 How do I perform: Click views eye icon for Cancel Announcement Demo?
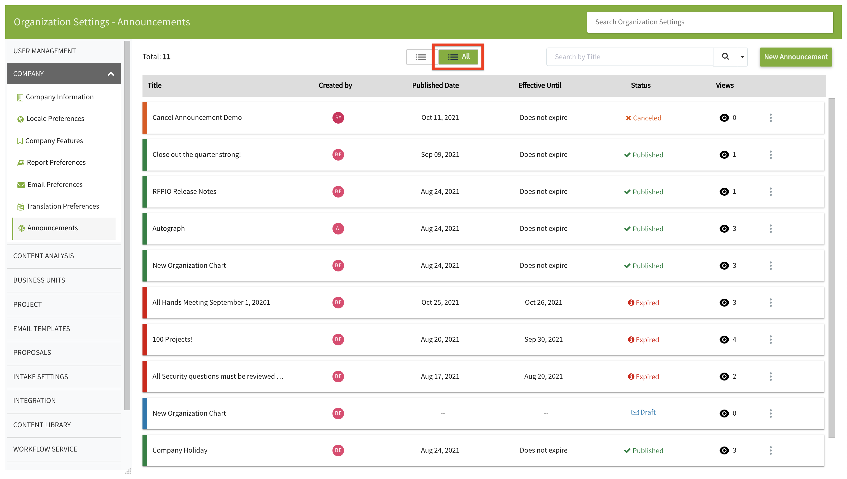point(724,118)
